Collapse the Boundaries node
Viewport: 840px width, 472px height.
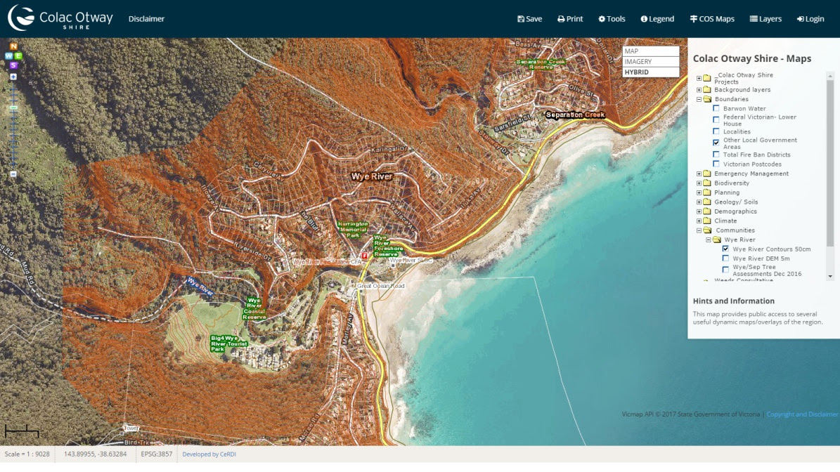699,100
